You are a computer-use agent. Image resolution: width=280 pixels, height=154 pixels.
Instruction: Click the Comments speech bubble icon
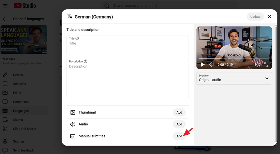5,102
